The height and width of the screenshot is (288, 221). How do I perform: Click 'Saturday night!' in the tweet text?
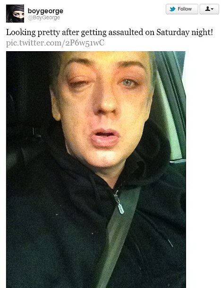click(185, 33)
